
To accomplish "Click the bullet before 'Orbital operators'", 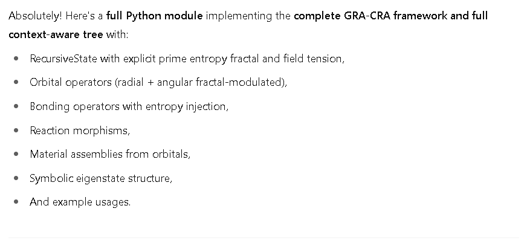I will [16, 82].
